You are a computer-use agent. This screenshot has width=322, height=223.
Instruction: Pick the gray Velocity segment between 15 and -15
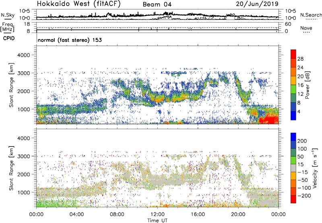click(x=293, y=168)
